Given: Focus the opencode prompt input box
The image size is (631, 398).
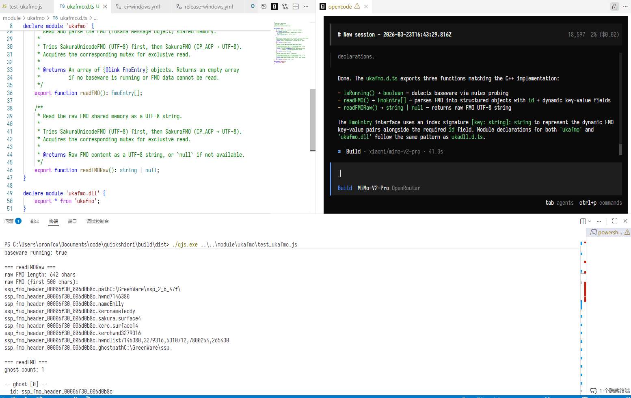Looking at the screenshot, I should click(x=476, y=174).
